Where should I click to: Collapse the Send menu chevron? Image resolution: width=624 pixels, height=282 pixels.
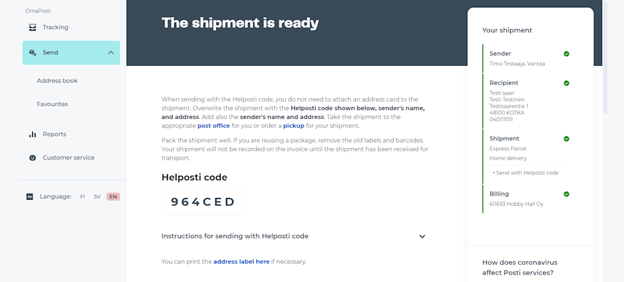(111, 52)
